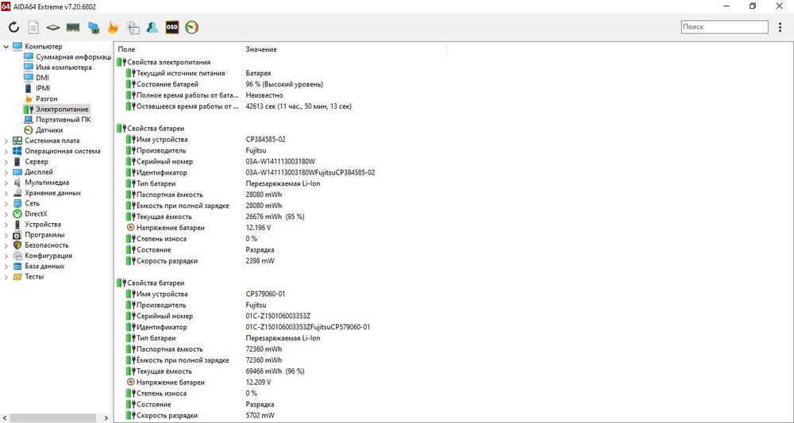Open the sensor gauge toolbar icon
The width and height of the screenshot is (794, 423).
point(192,27)
